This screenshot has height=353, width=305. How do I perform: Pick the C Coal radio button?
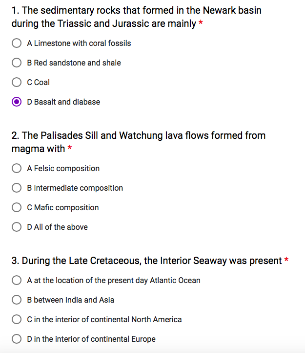click(x=17, y=83)
